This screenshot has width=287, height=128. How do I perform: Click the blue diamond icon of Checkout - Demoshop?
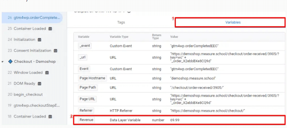(x=10, y=62)
